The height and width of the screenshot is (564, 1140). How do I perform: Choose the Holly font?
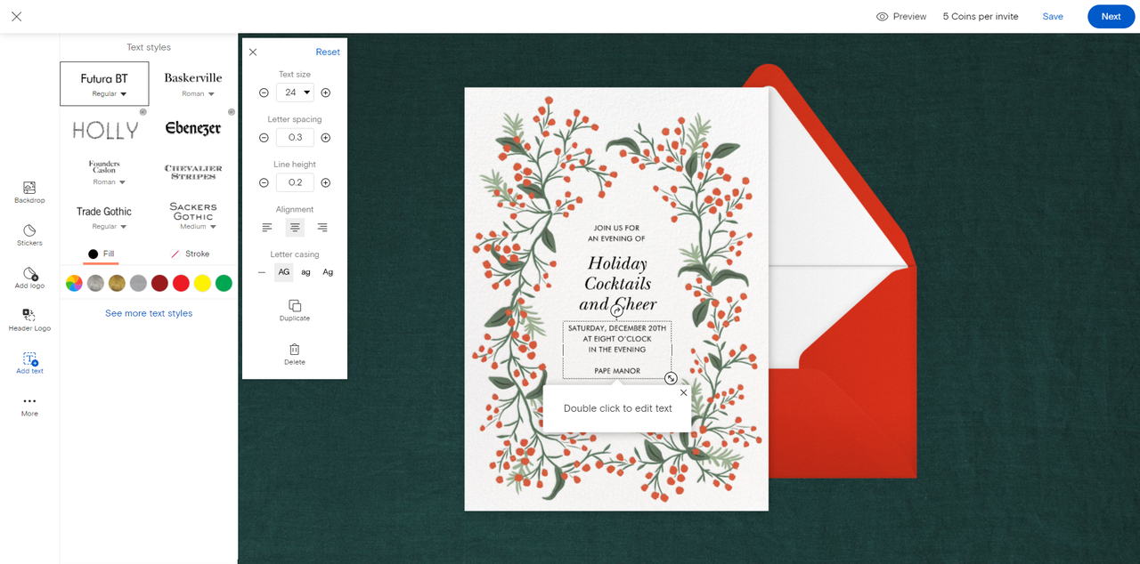(105, 130)
